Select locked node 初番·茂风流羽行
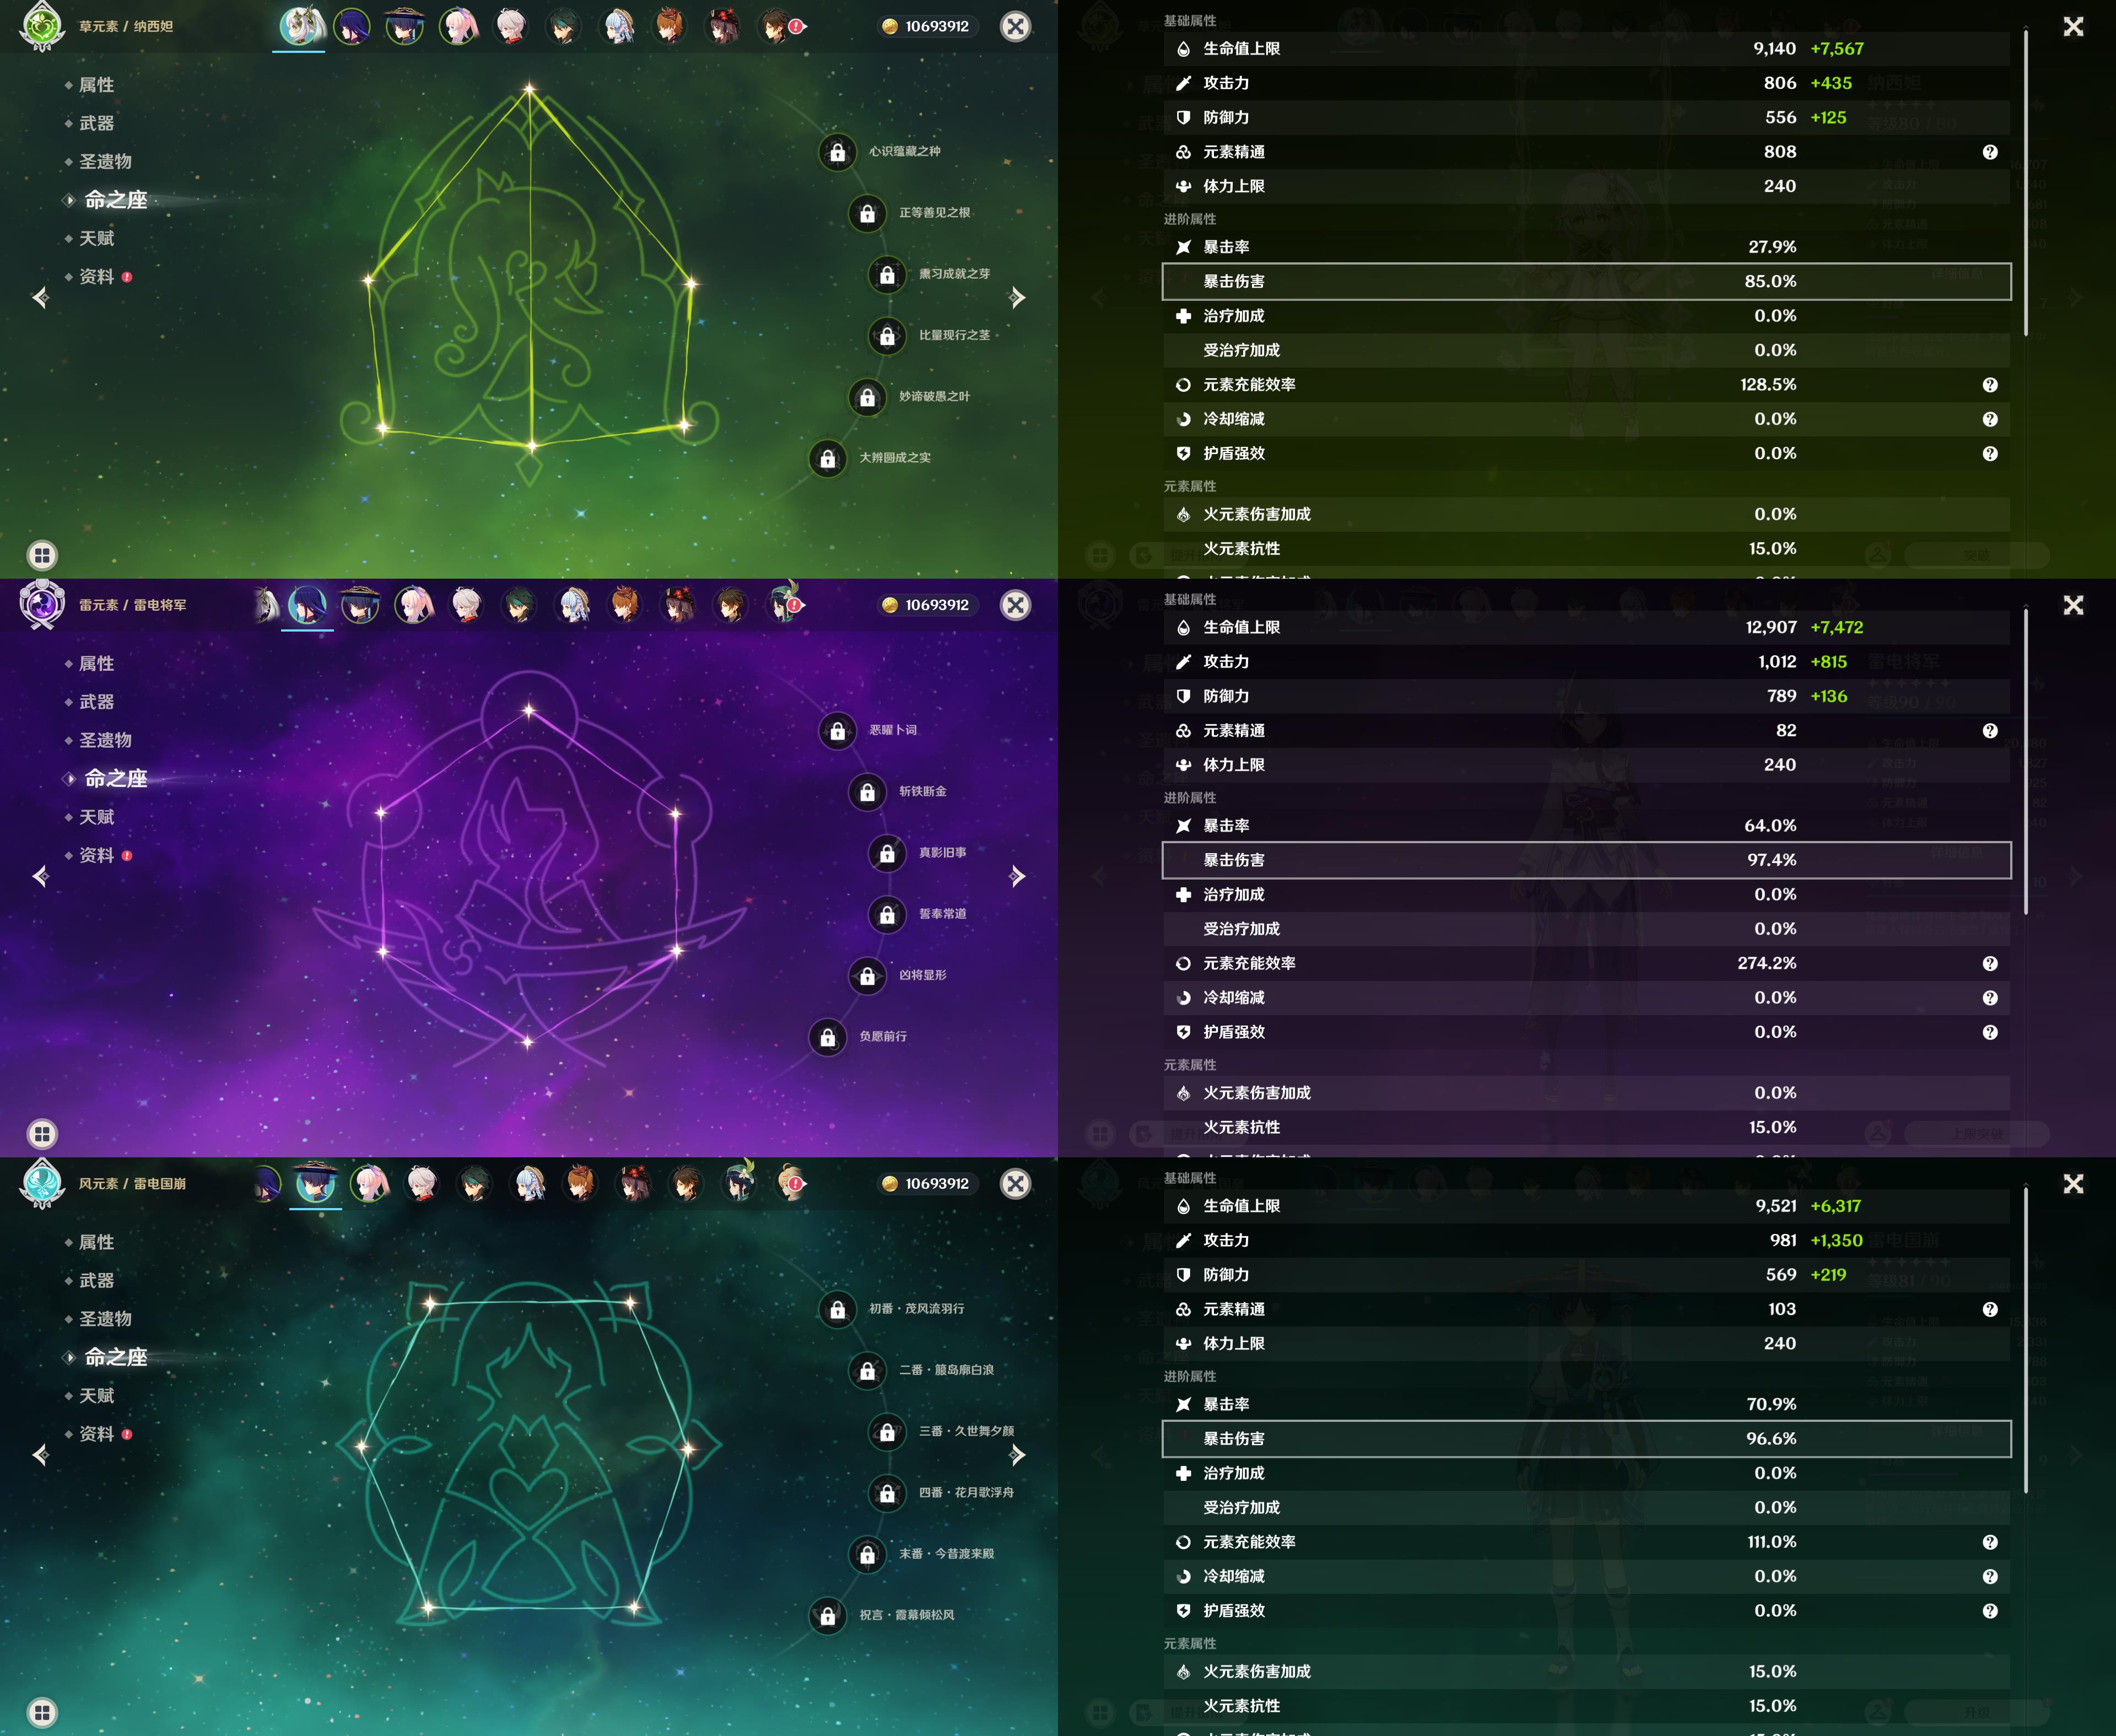This screenshot has height=1736, width=2116. click(x=838, y=1310)
